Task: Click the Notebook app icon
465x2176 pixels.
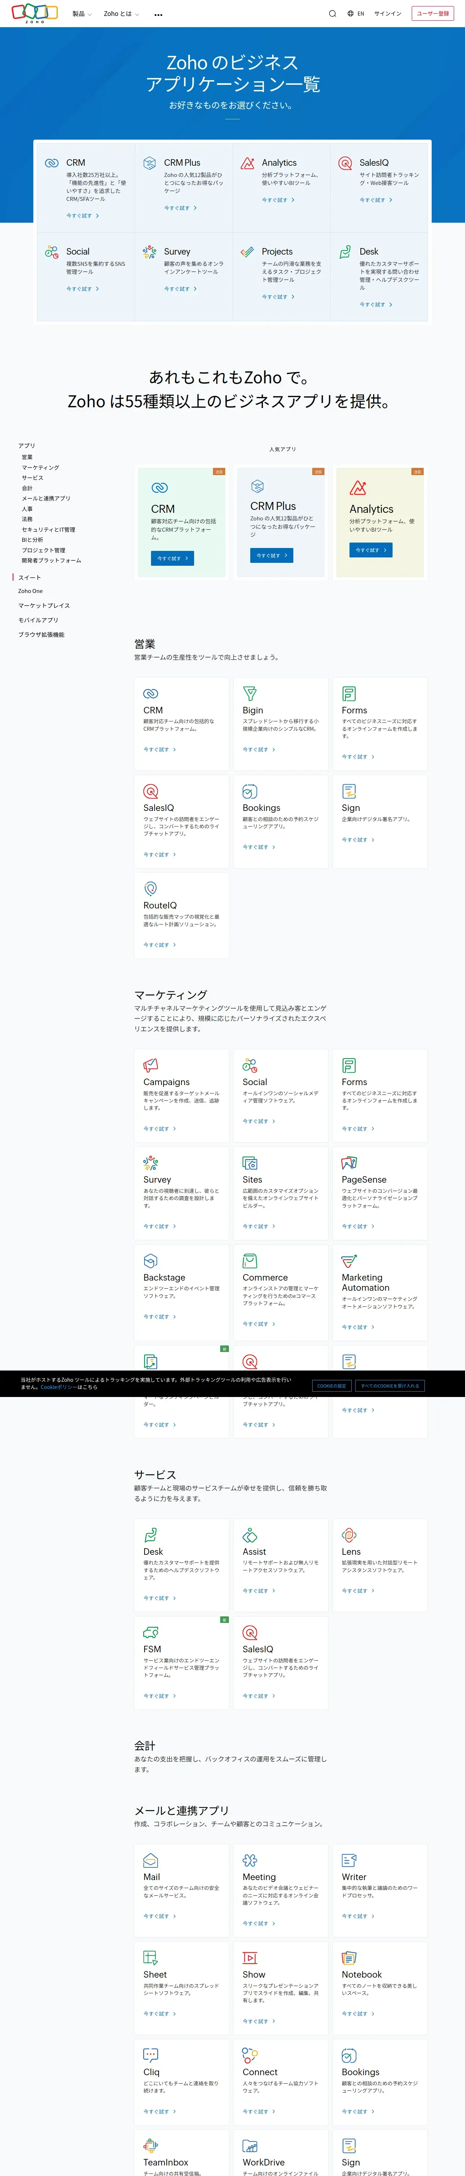Action: click(349, 1958)
